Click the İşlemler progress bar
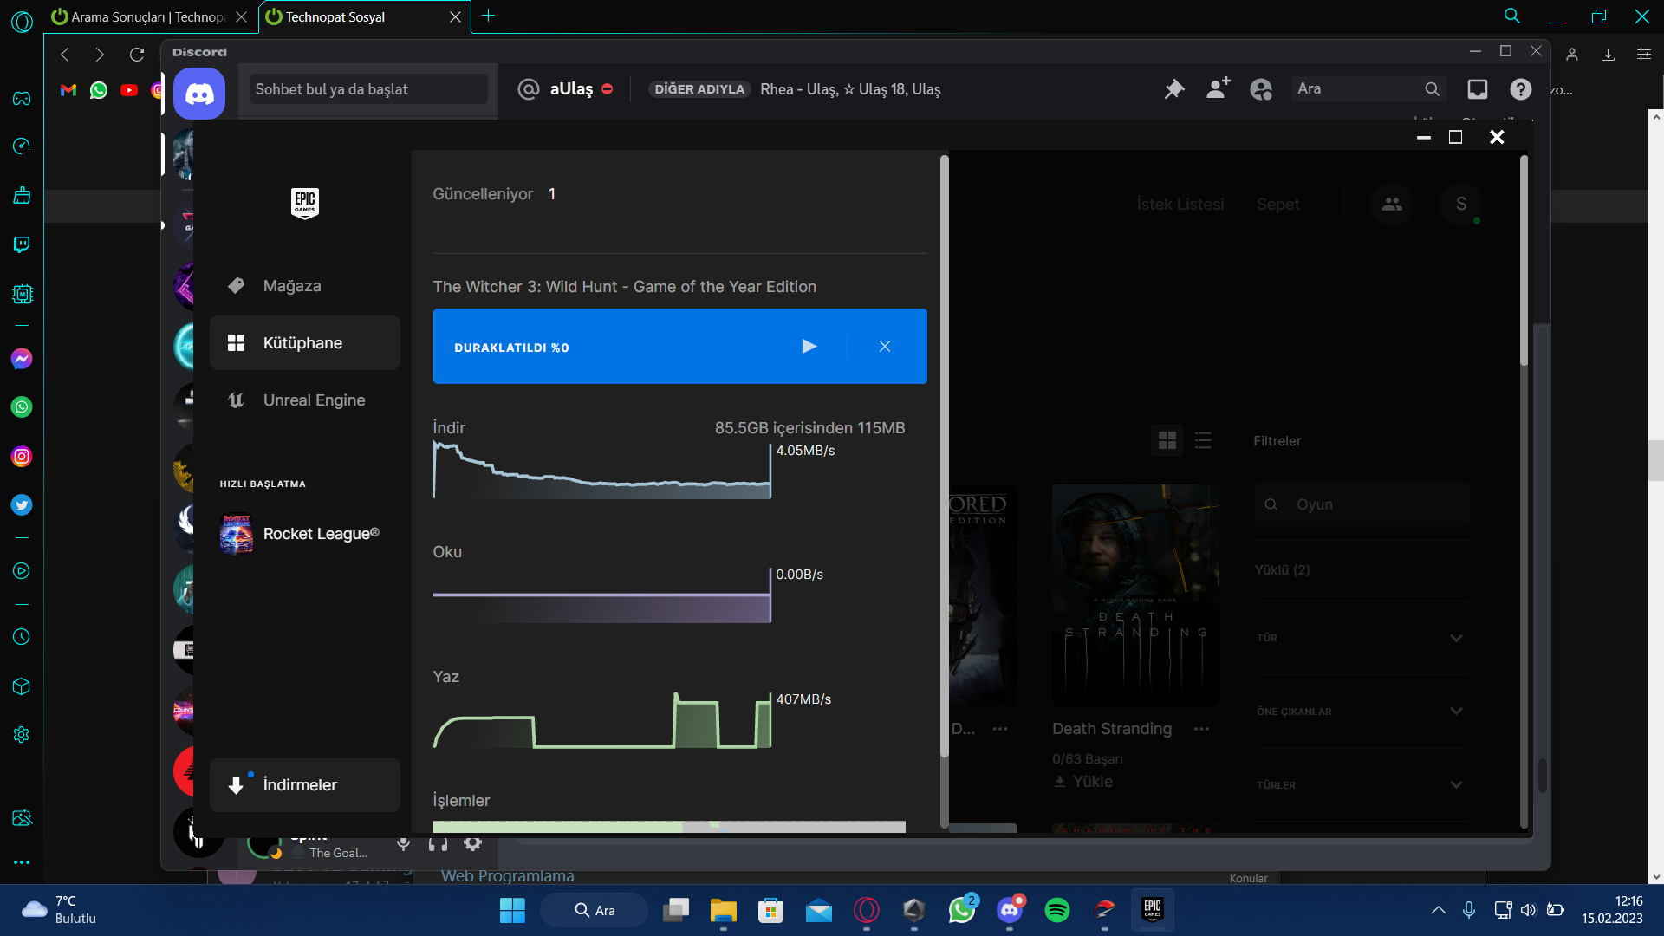The width and height of the screenshot is (1664, 936). point(668,827)
